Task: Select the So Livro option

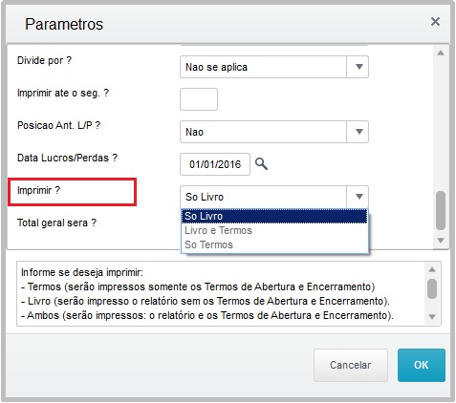Action: pyautogui.click(x=274, y=216)
